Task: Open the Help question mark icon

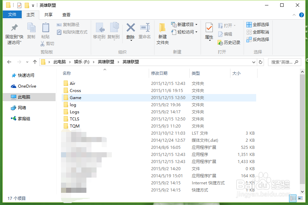Action: pos(301,15)
